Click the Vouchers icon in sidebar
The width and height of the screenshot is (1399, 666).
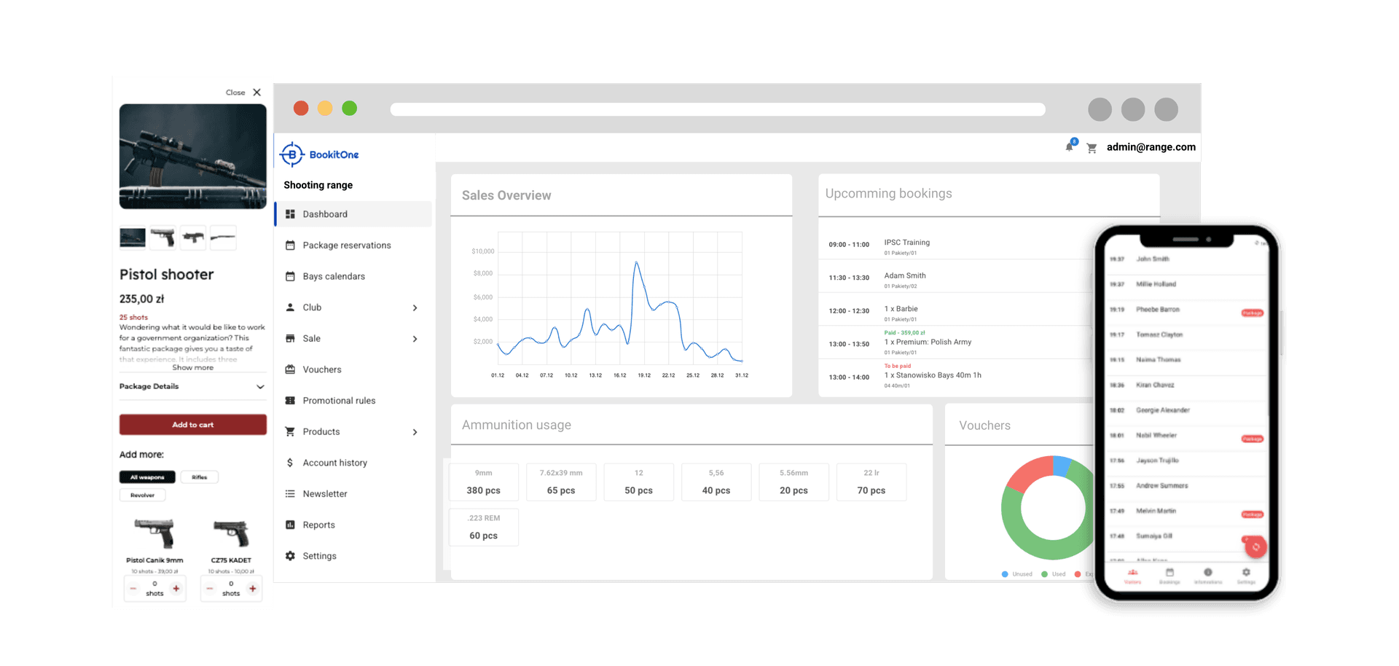[290, 369]
